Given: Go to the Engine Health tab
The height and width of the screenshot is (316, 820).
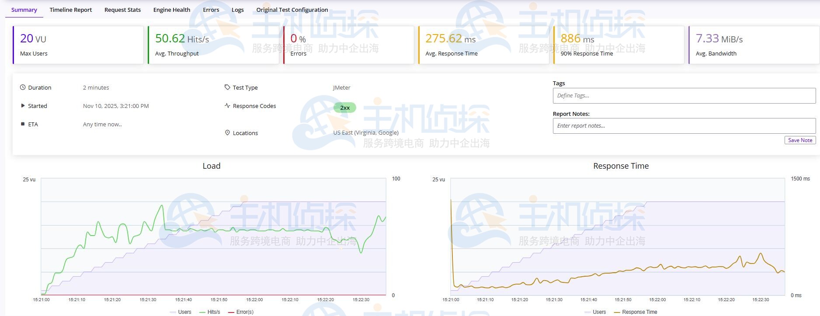Looking at the screenshot, I should tap(172, 10).
